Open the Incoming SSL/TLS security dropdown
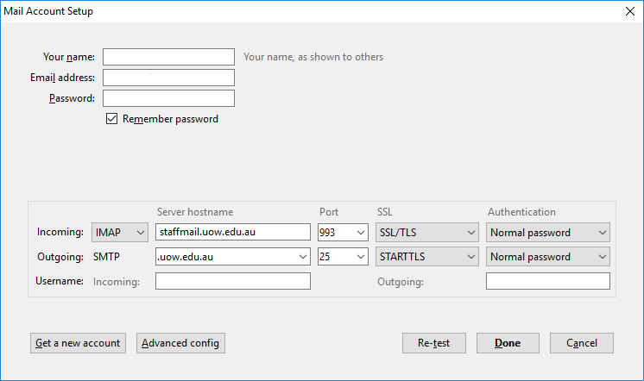 (x=427, y=233)
